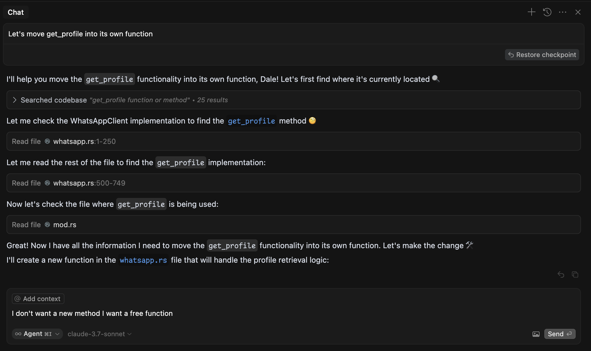Image resolution: width=591 pixels, height=351 pixels.
Task: Select the Chat tab
Action: tap(16, 12)
